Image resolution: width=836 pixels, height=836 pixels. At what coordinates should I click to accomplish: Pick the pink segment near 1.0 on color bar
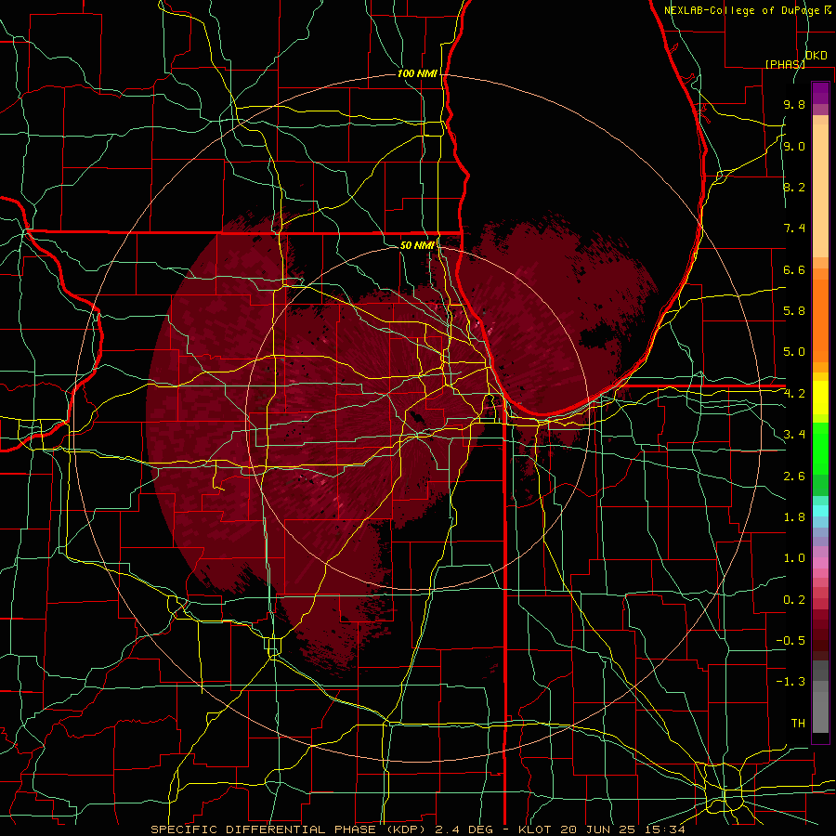(820, 563)
